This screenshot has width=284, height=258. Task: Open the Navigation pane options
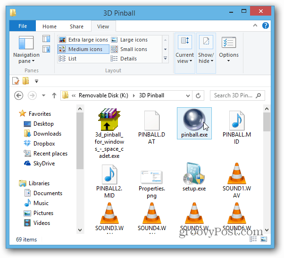pyautogui.click(x=26, y=50)
